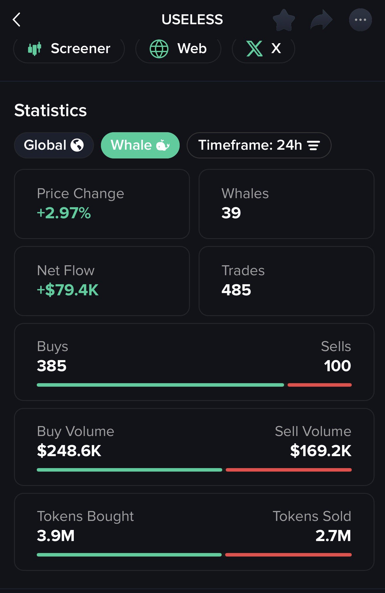Image resolution: width=385 pixels, height=593 pixels.
Task: Open the three-dot more options menu
Action: click(360, 20)
